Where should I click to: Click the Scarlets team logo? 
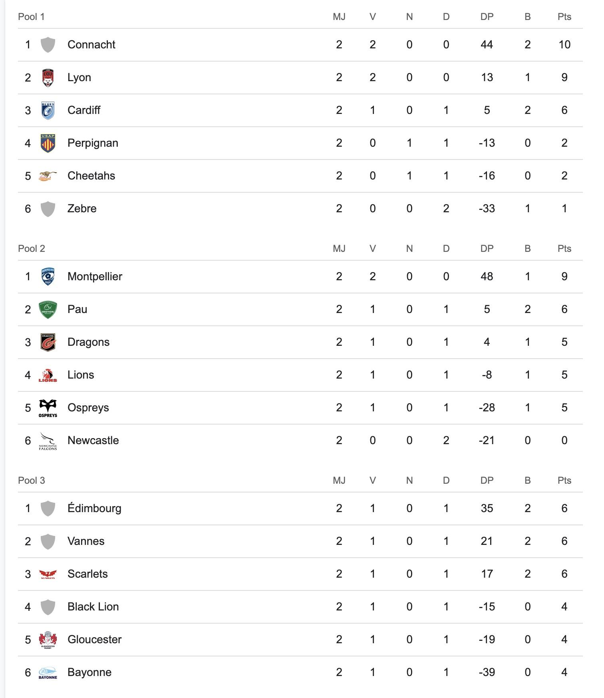[x=48, y=574]
